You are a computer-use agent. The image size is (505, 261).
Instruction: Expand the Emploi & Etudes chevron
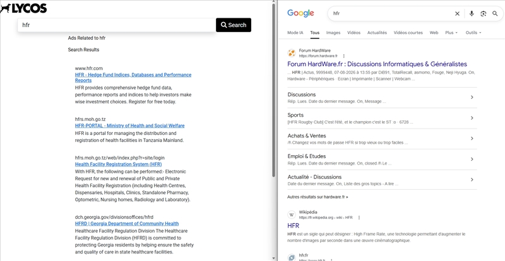(x=472, y=159)
